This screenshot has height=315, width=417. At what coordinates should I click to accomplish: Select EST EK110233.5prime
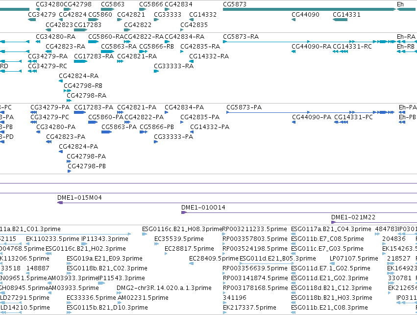[x=52, y=239]
